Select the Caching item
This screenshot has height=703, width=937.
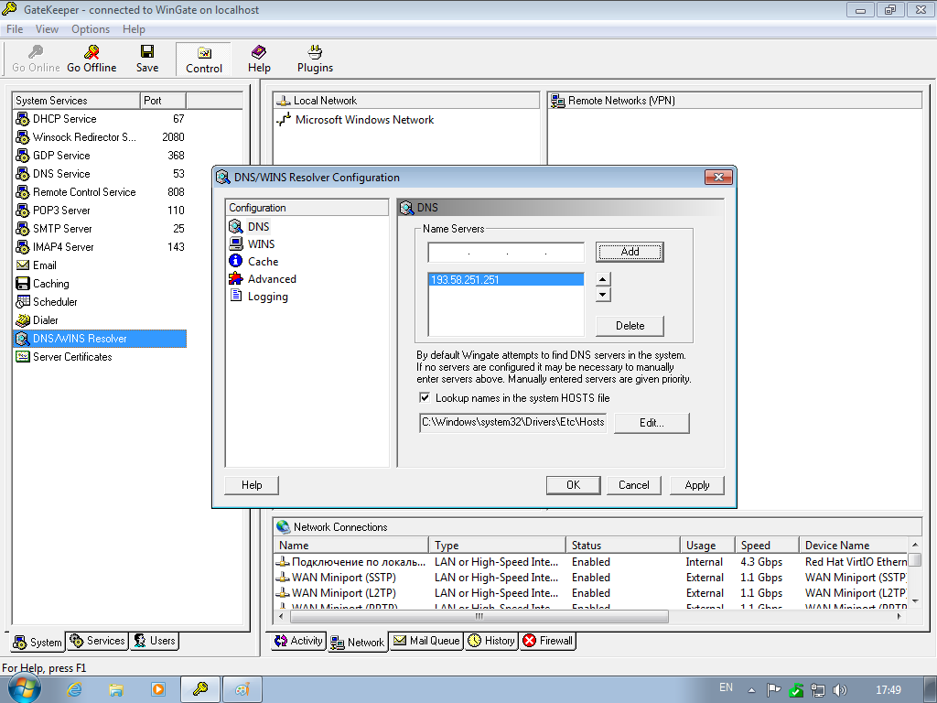pyautogui.click(x=42, y=284)
